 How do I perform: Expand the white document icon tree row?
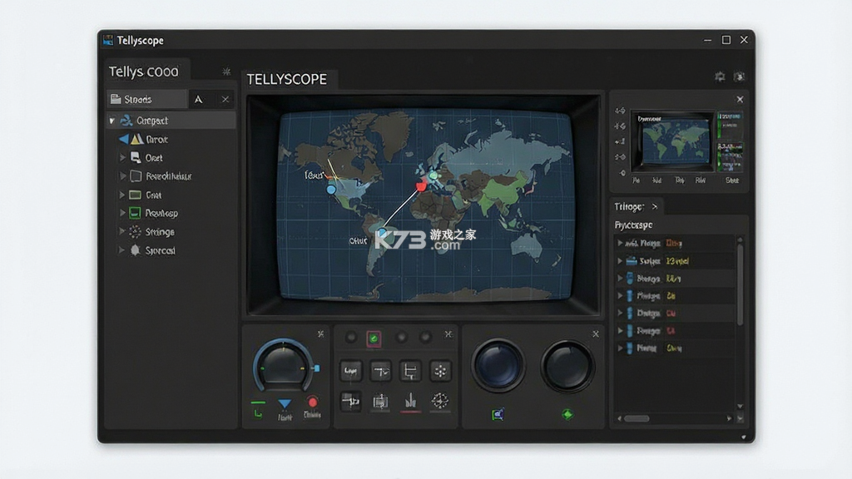[122, 158]
